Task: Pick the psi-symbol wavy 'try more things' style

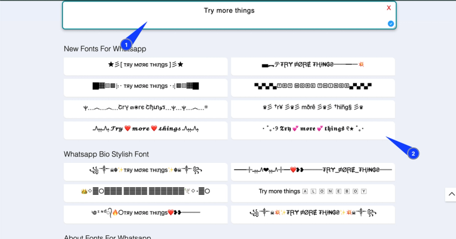Action: click(x=146, y=109)
